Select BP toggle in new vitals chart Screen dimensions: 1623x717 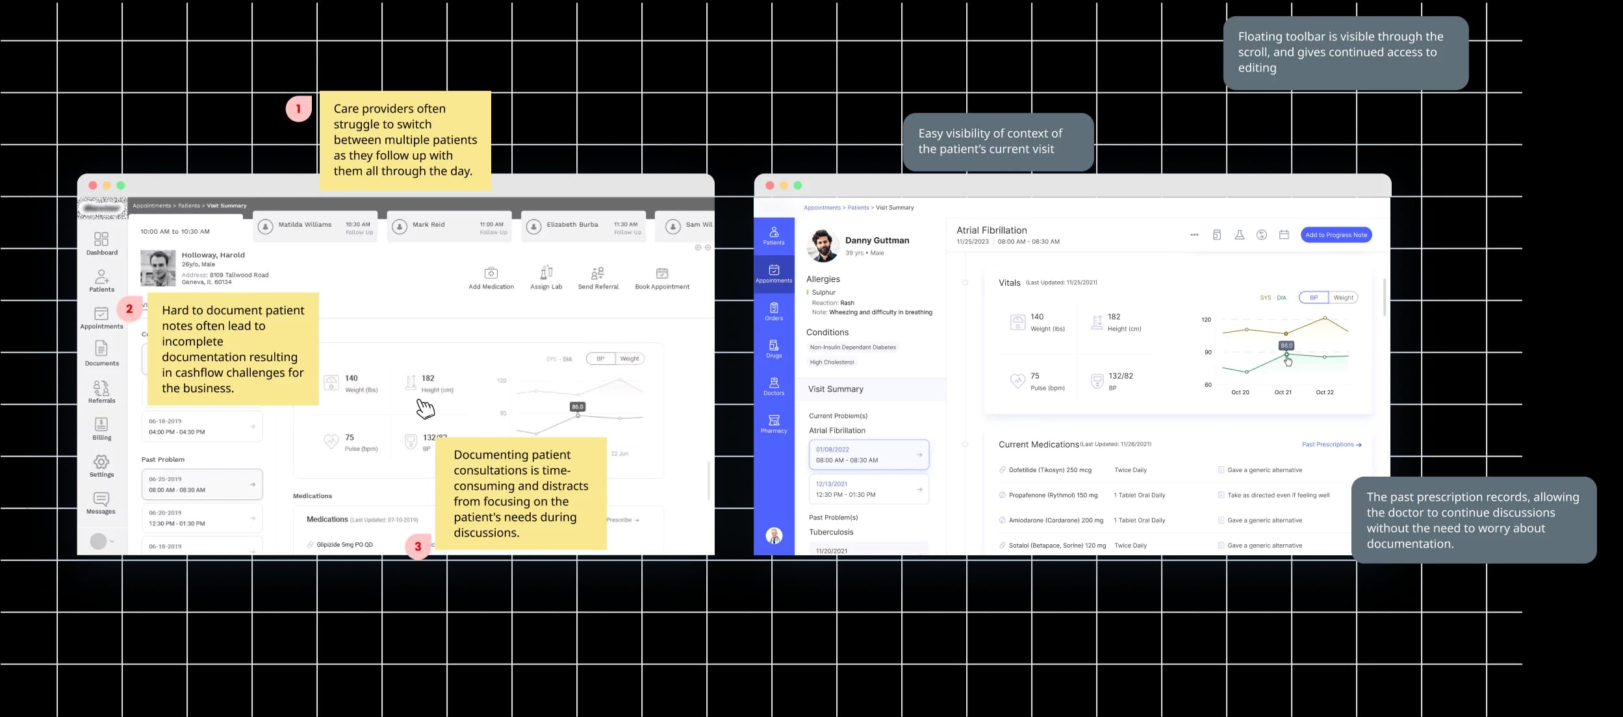click(1313, 297)
